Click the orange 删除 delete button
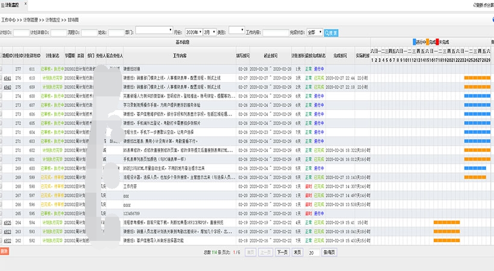Screen dimensions: 494x271 tap(4, 251)
